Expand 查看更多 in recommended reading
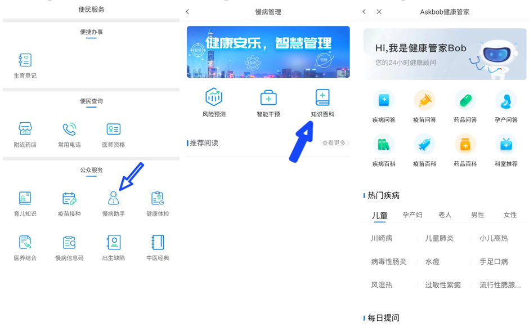This screenshot has height=330, width=529. 335,143
